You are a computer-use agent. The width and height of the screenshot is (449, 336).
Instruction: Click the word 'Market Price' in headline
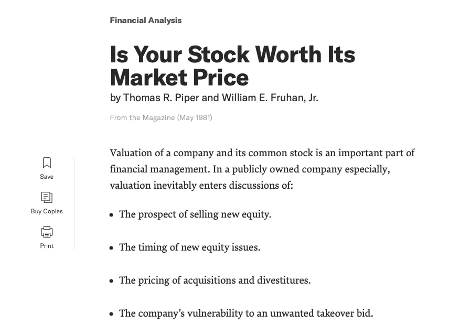(179, 78)
